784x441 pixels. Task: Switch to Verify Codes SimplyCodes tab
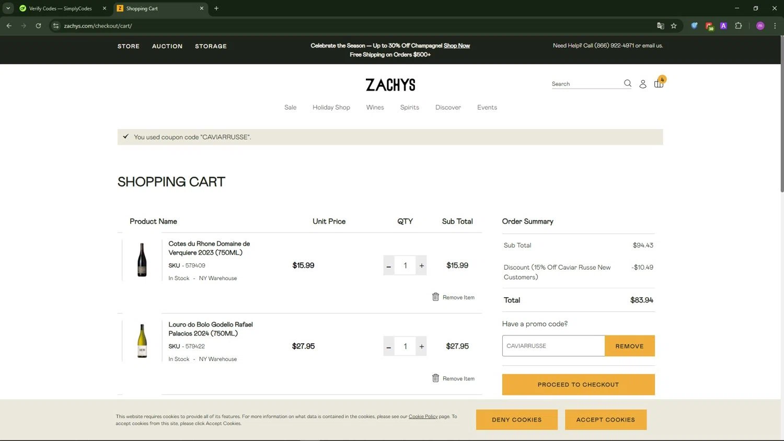(61, 8)
